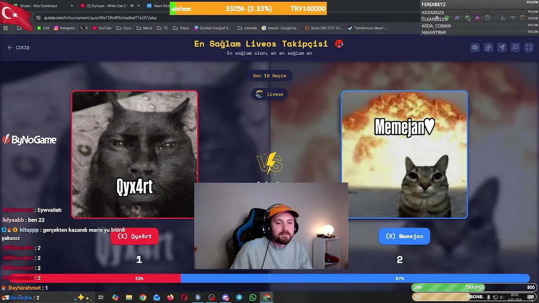Click the 296 TAKİPÇİ follower goal bar
The width and height of the screenshot is (539, 303).
(x=474, y=287)
